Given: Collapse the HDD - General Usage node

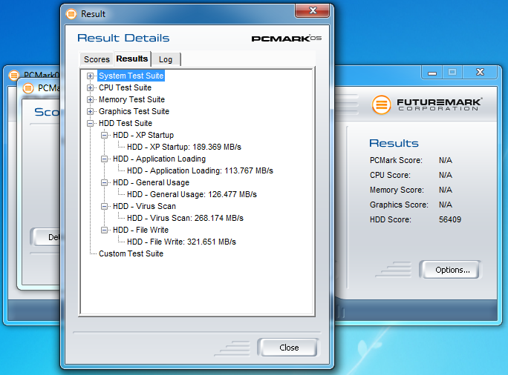Looking at the screenshot, I should tap(104, 182).
